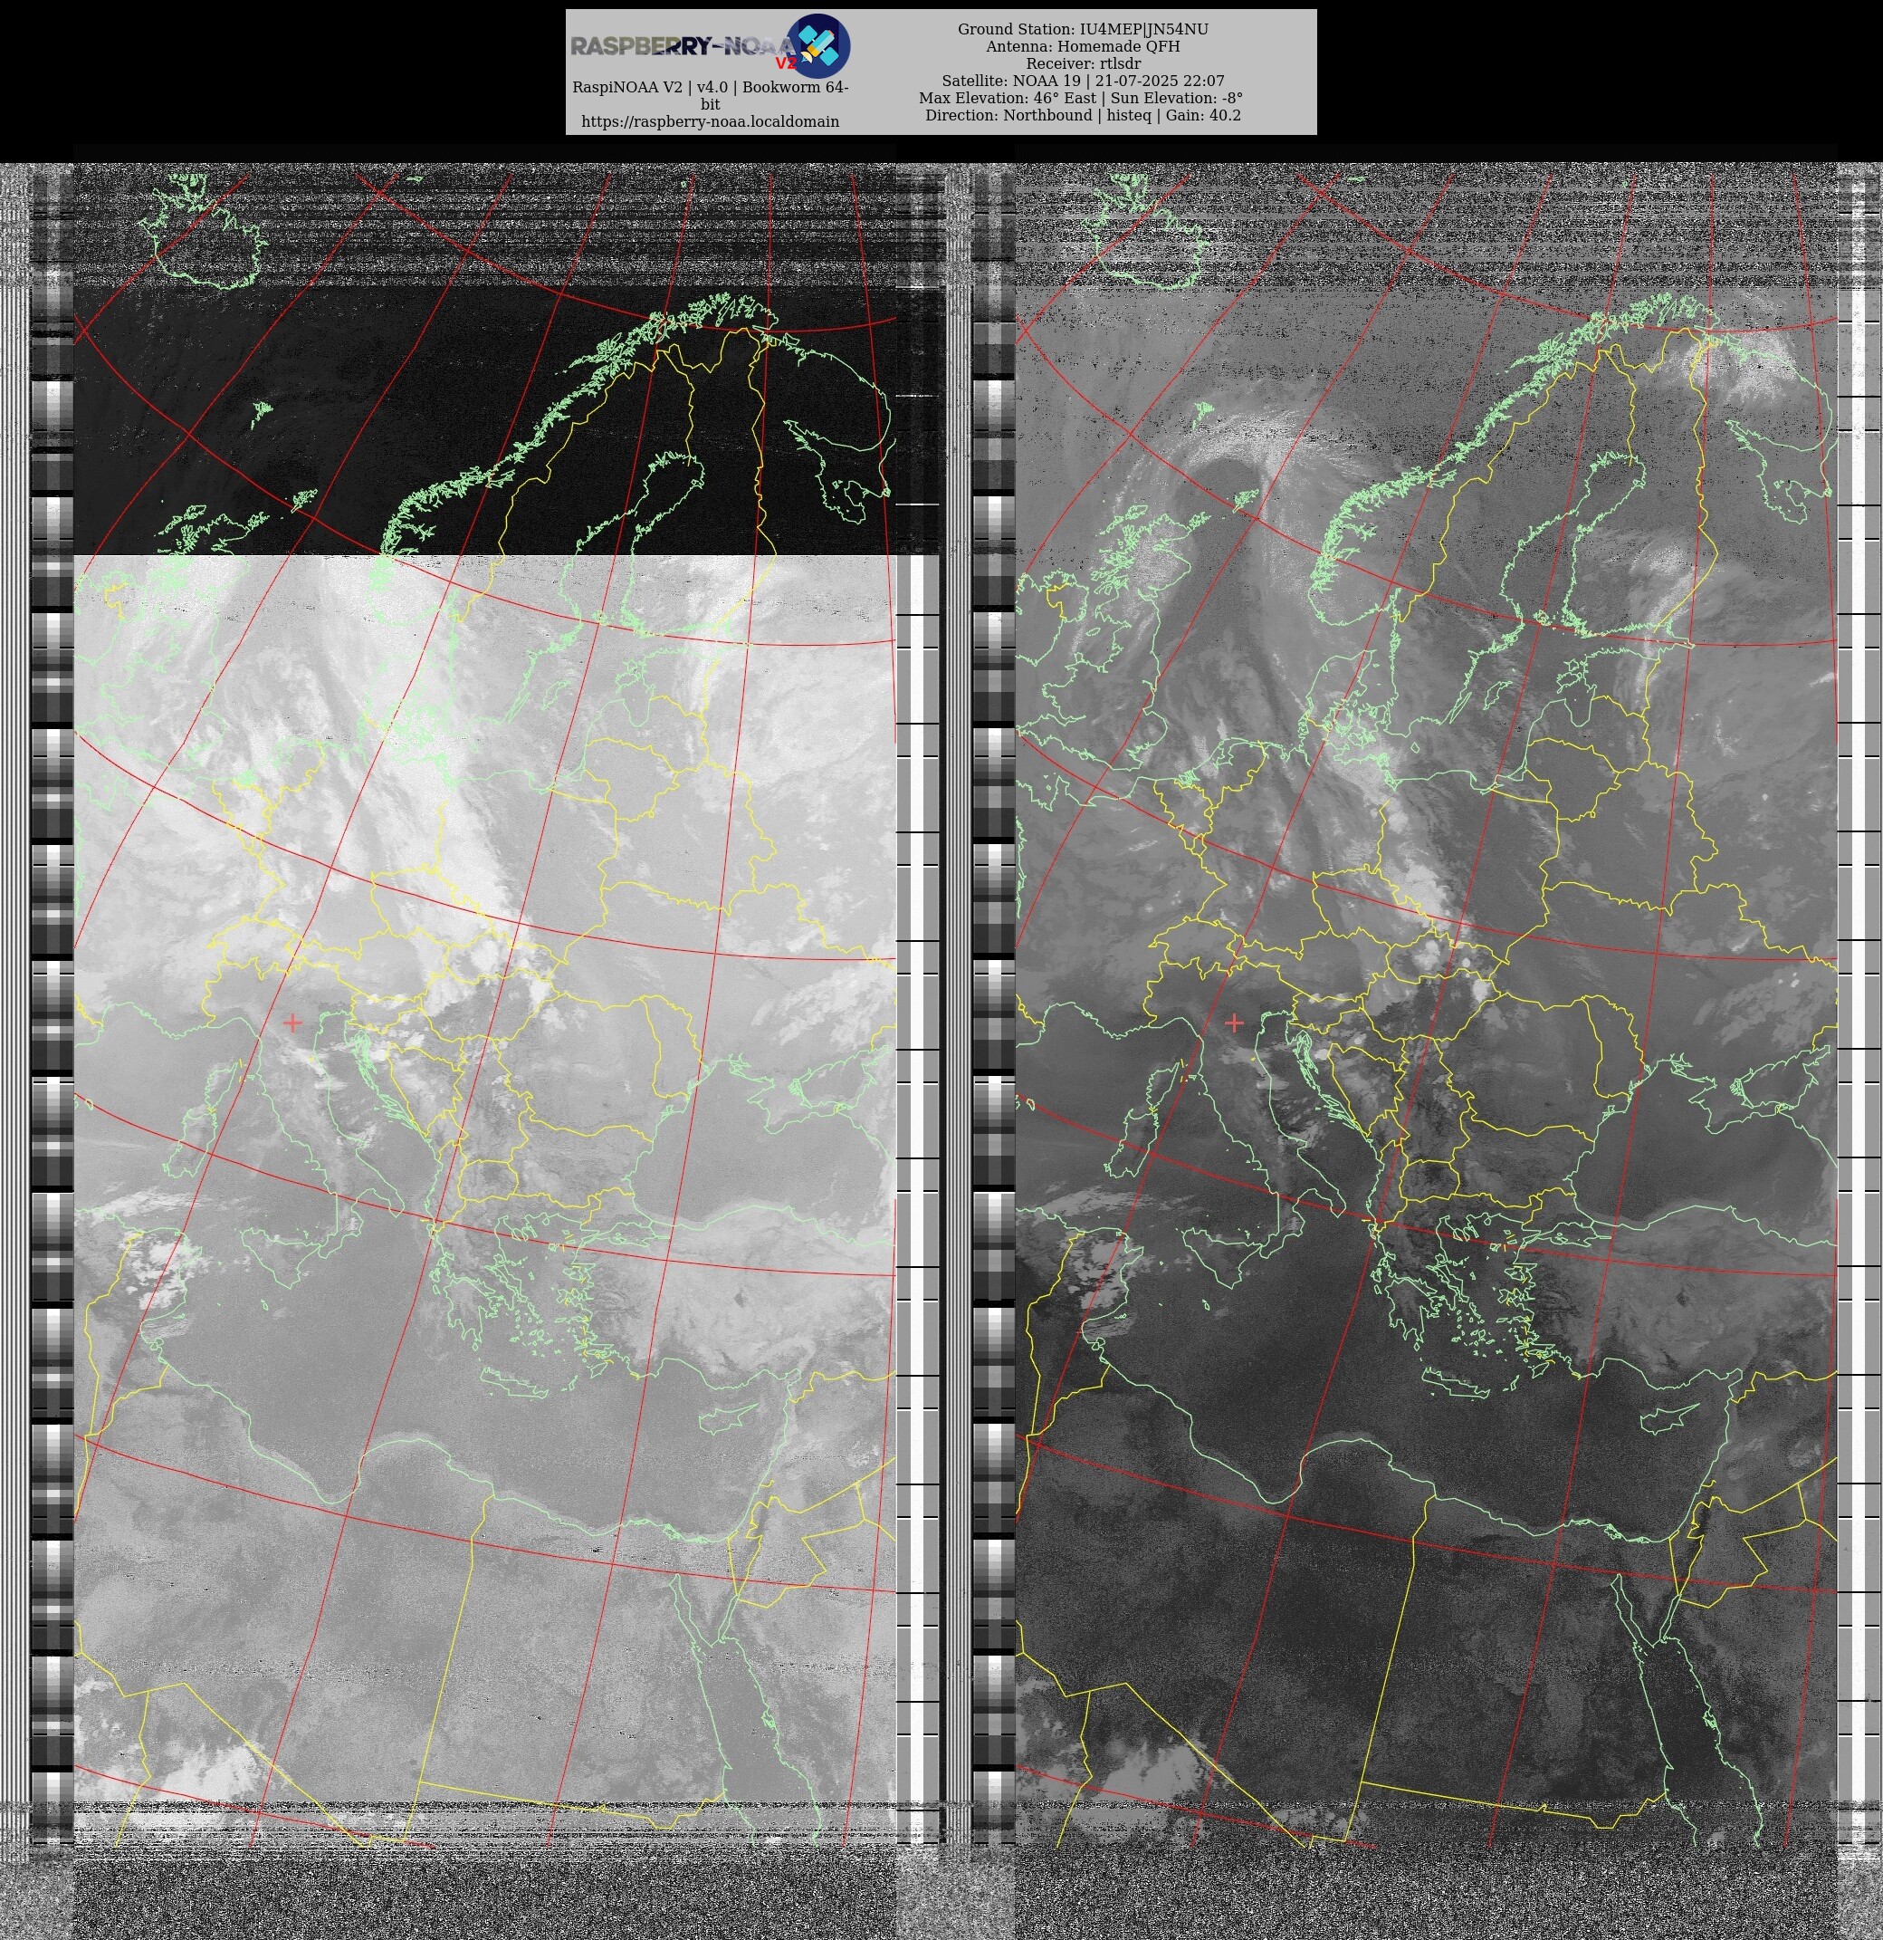
Task: Select the 'Direction: Northbound | histeq | Gain: 40.2' line
Action: pos(1082,116)
